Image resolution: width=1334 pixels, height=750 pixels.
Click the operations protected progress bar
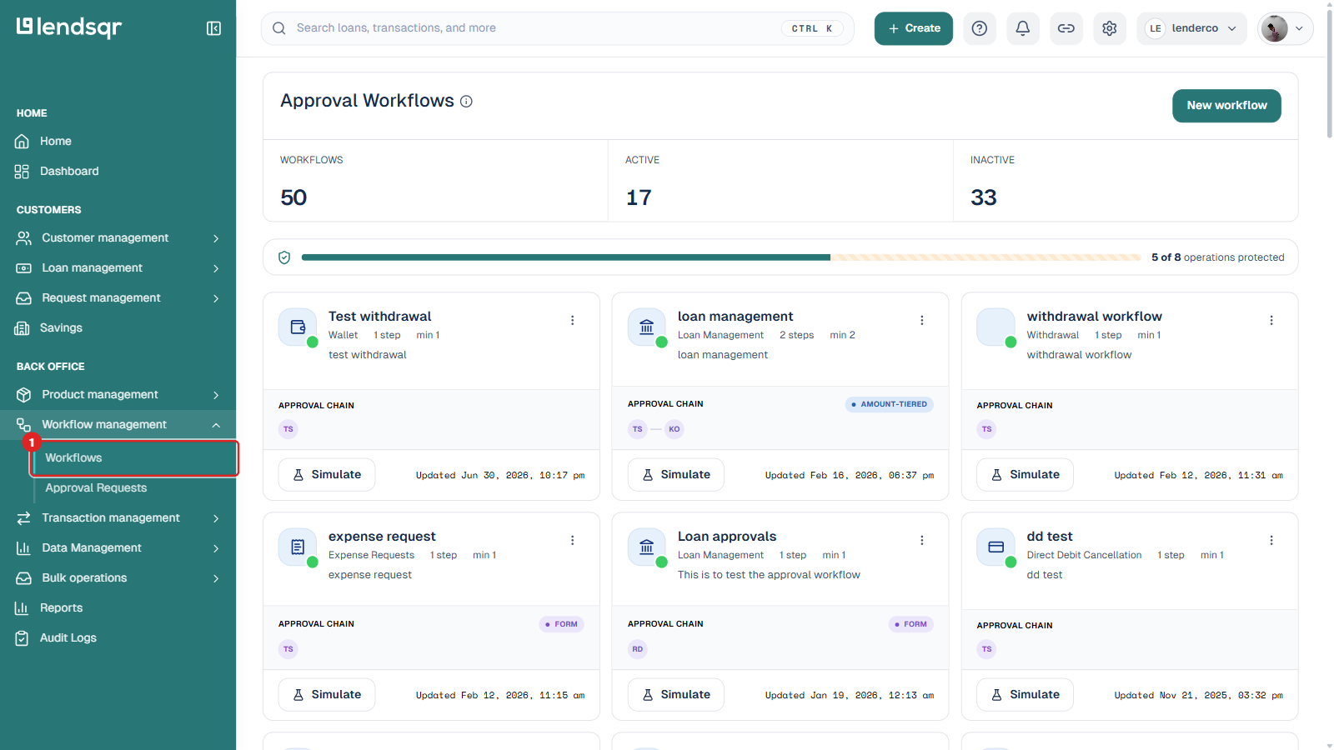(x=721, y=257)
